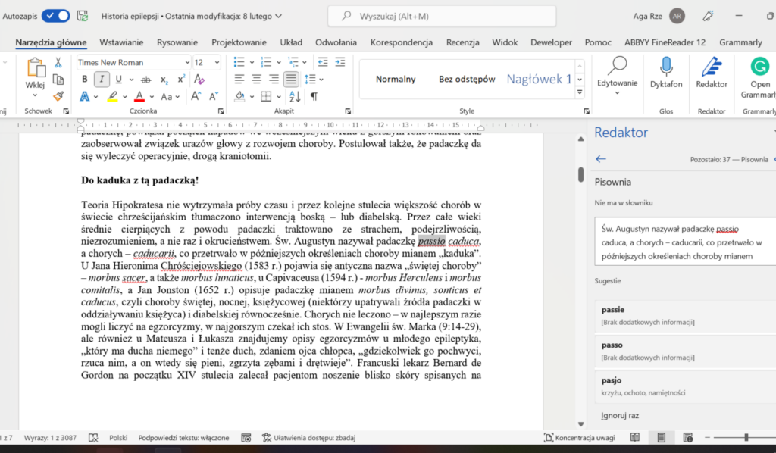
Task: Apply justified text alignment
Action: point(290,80)
